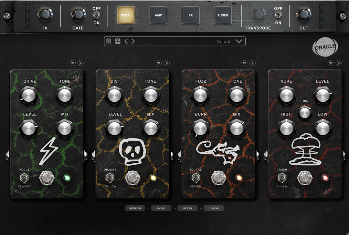Select CHAOS in the pedal chain
Viewport: 349px width, 235px height.
[x=214, y=208]
